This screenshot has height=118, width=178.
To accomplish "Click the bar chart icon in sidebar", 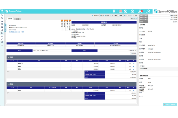I will [x=2, y=21].
